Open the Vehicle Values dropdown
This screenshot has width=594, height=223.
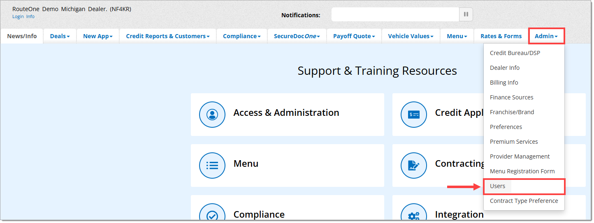[x=411, y=36]
